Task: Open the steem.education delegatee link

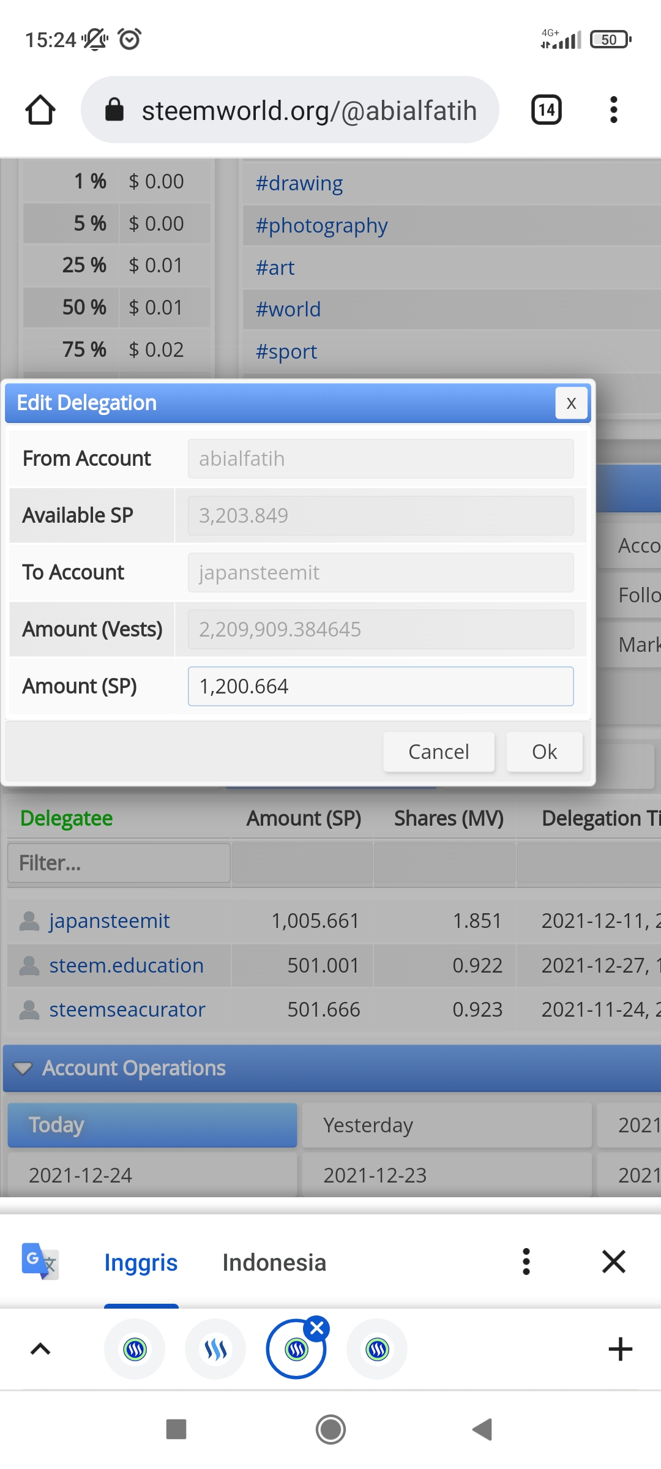Action: click(126, 965)
